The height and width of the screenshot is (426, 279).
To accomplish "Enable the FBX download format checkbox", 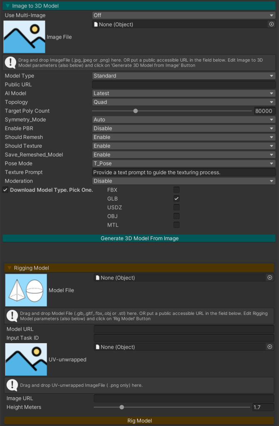I will [176, 190].
